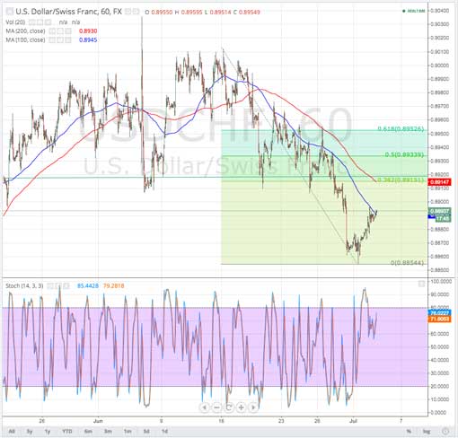Remove MA (100, close) using its last icon
Screen dimensions: 458x438
point(68,40)
